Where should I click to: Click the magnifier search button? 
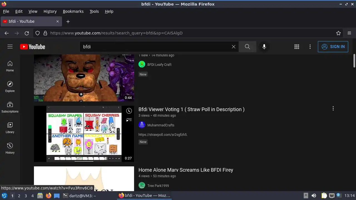point(247,47)
